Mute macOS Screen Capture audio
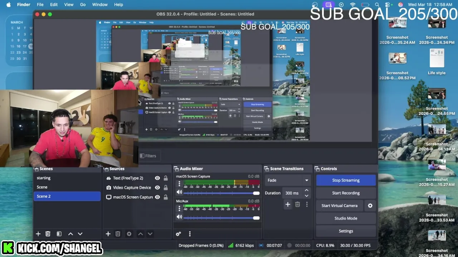Image resolution: width=458 pixels, height=257 pixels. pyautogui.click(x=179, y=192)
